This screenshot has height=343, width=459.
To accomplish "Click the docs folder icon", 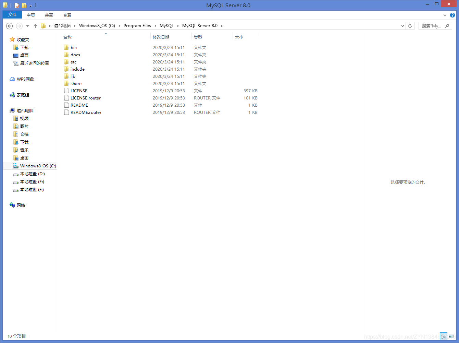I will tap(66, 55).
